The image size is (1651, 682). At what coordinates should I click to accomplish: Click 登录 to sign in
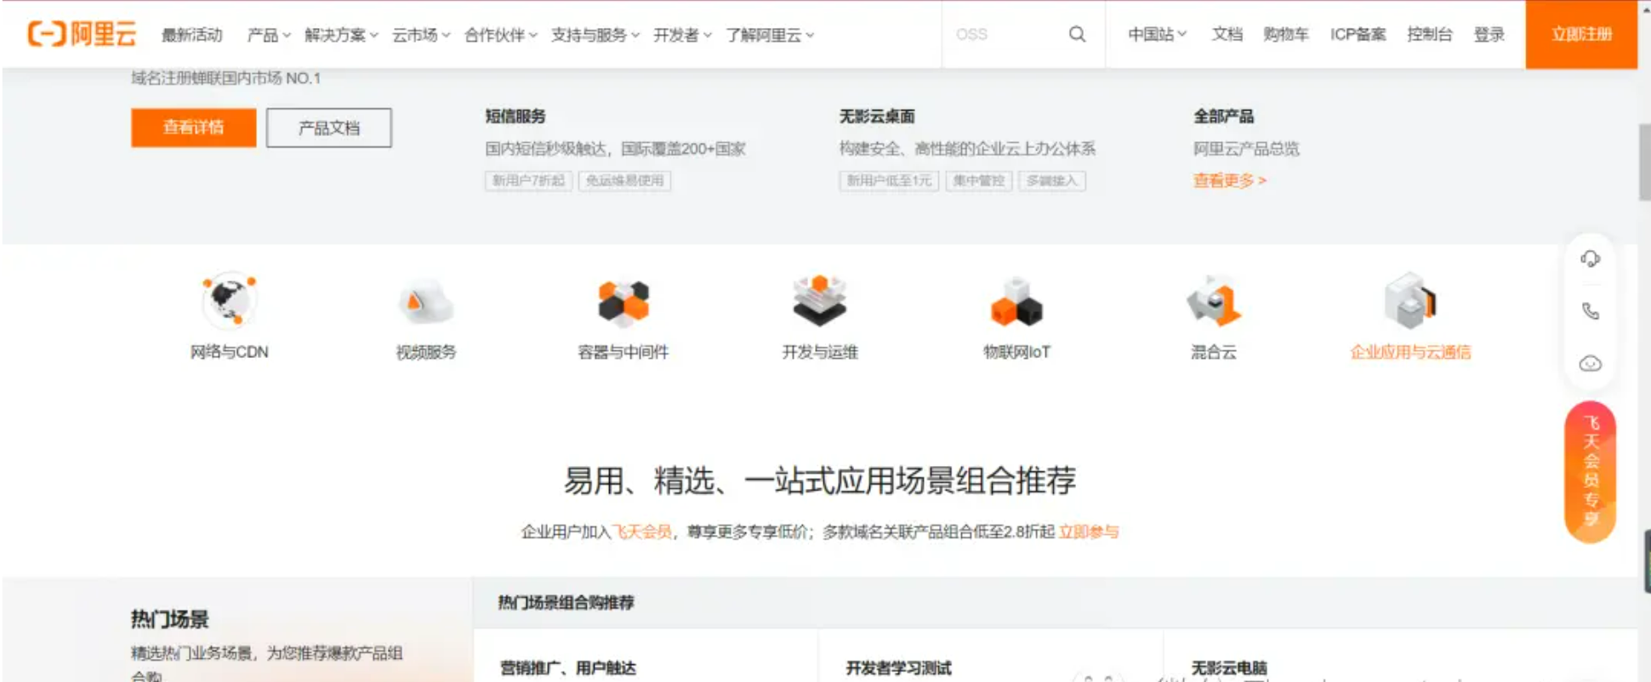point(1489,34)
